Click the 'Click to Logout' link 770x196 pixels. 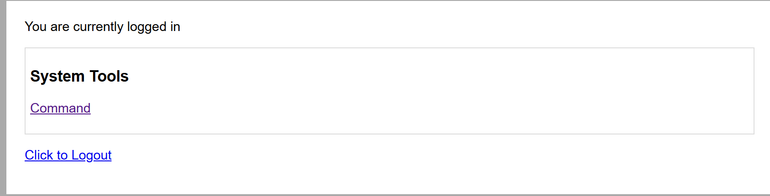68,155
